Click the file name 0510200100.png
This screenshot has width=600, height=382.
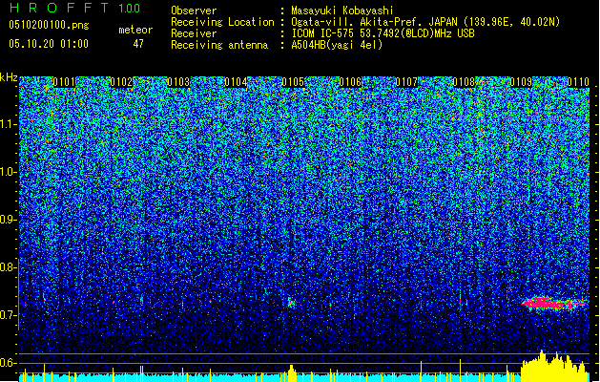(49, 25)
